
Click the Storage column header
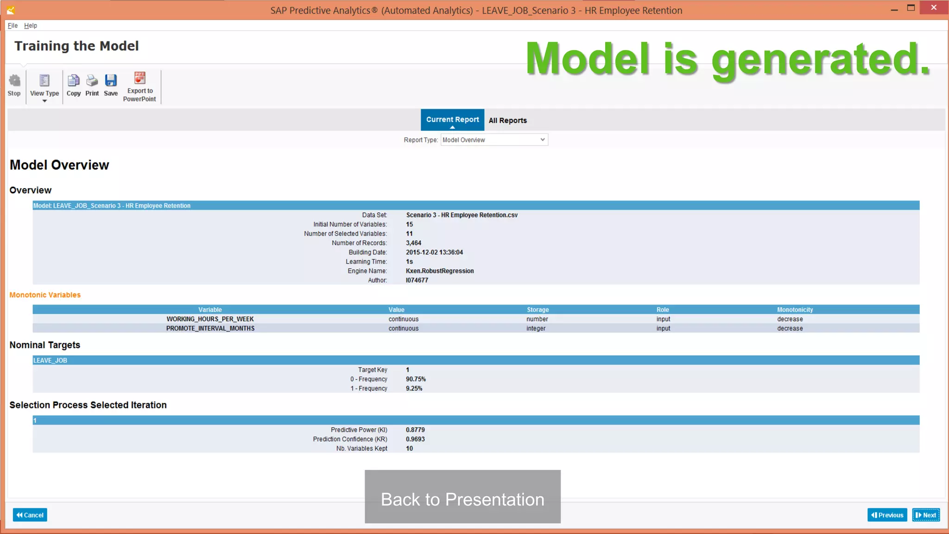click(538, 310)
